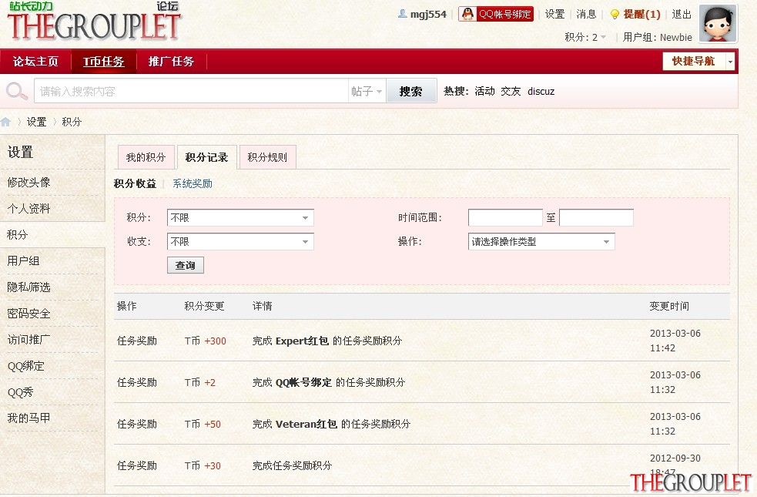Viewport: 757px width, 497px height.
Task: Open 密码安全 in the settings sidebar
Action: click(x=29, y=314)
